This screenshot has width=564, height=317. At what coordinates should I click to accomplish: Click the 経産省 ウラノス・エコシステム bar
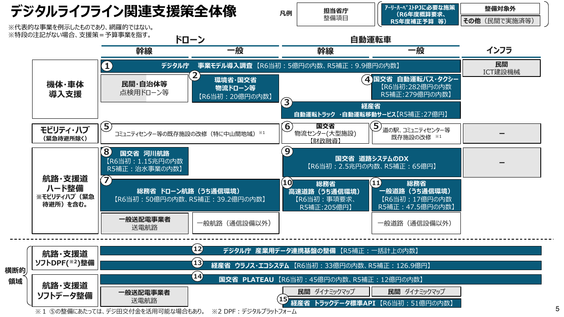[320, 265]
